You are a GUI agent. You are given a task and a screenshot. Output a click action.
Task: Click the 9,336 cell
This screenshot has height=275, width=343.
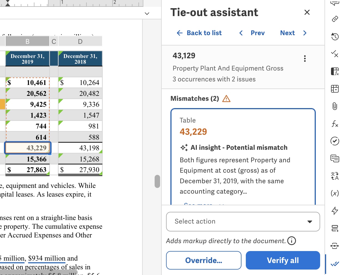tap(80, 104)
